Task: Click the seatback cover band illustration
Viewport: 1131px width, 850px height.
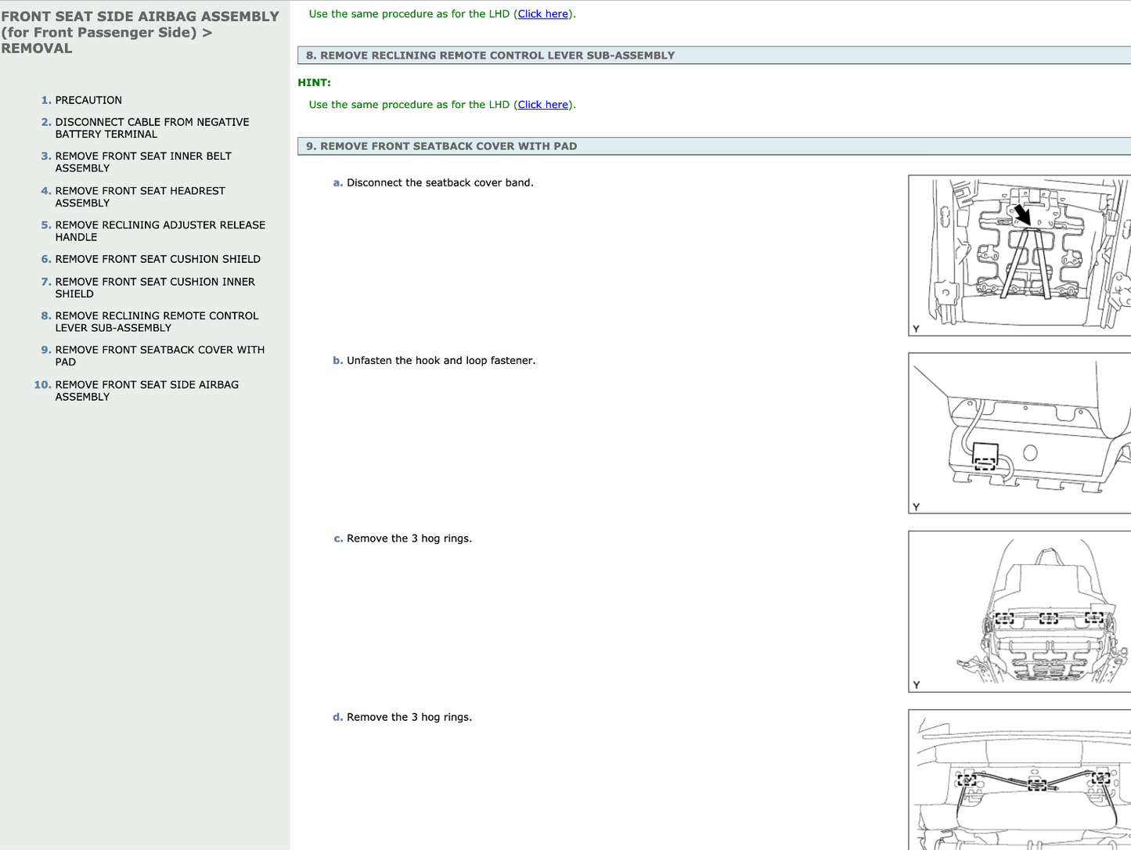Action: click(1019, 256)
